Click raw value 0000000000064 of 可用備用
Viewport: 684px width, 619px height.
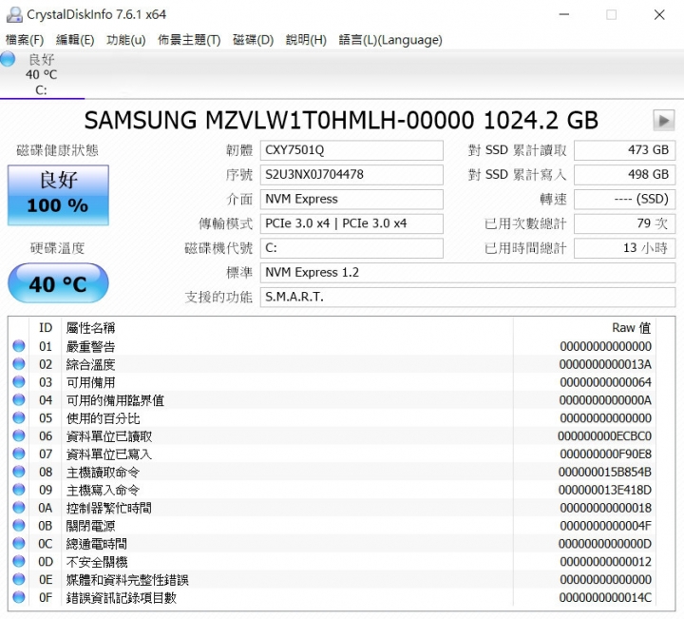coord(605,382)
